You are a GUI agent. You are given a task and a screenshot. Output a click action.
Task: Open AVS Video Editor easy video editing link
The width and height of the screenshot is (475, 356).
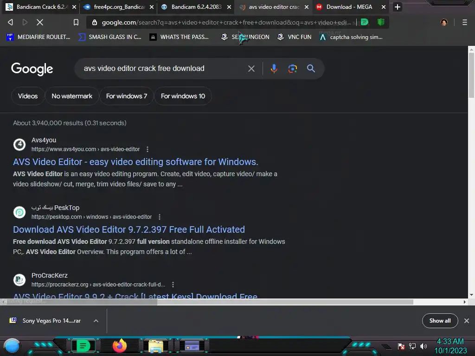click(x=135, y=162)
